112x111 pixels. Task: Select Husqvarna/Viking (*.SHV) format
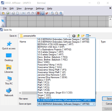(x=66, y=67)
